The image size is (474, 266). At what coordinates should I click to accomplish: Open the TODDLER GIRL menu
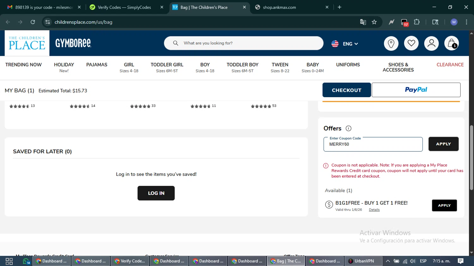pos(167,67)
